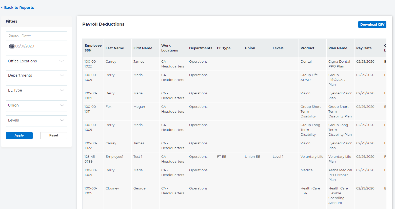
Task: Click the Employee SSN column header
Action: coord(93,48)
